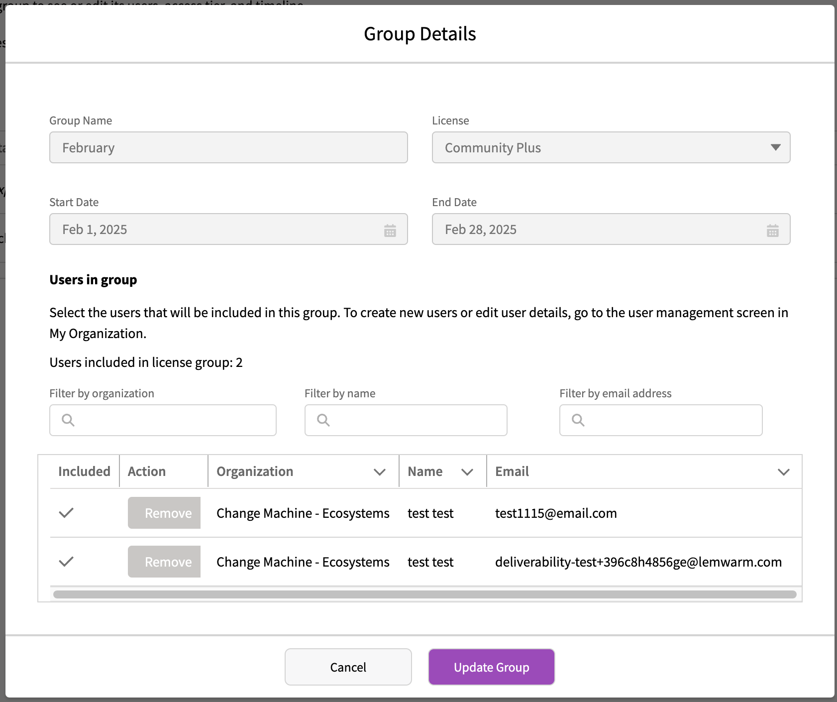Click search icon in organization filter
Image resolution: width=837 pixels, height=702 pixels.
pyautogui.click(x=68, y=420)
